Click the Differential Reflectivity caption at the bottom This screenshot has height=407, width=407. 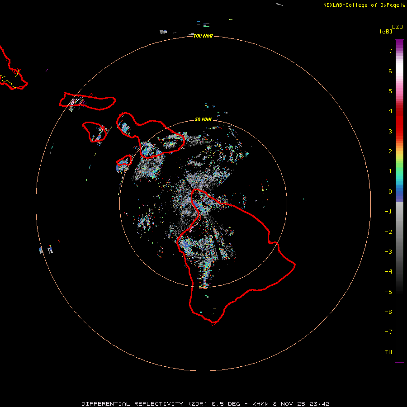205,404
